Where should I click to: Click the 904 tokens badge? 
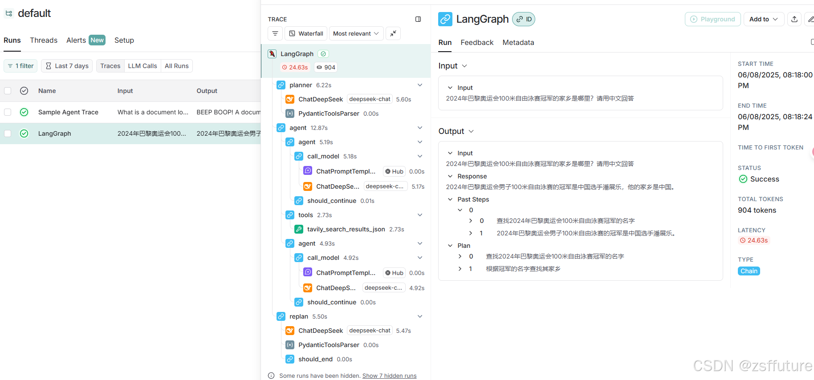pyautogui.click(x=326, y=67)
